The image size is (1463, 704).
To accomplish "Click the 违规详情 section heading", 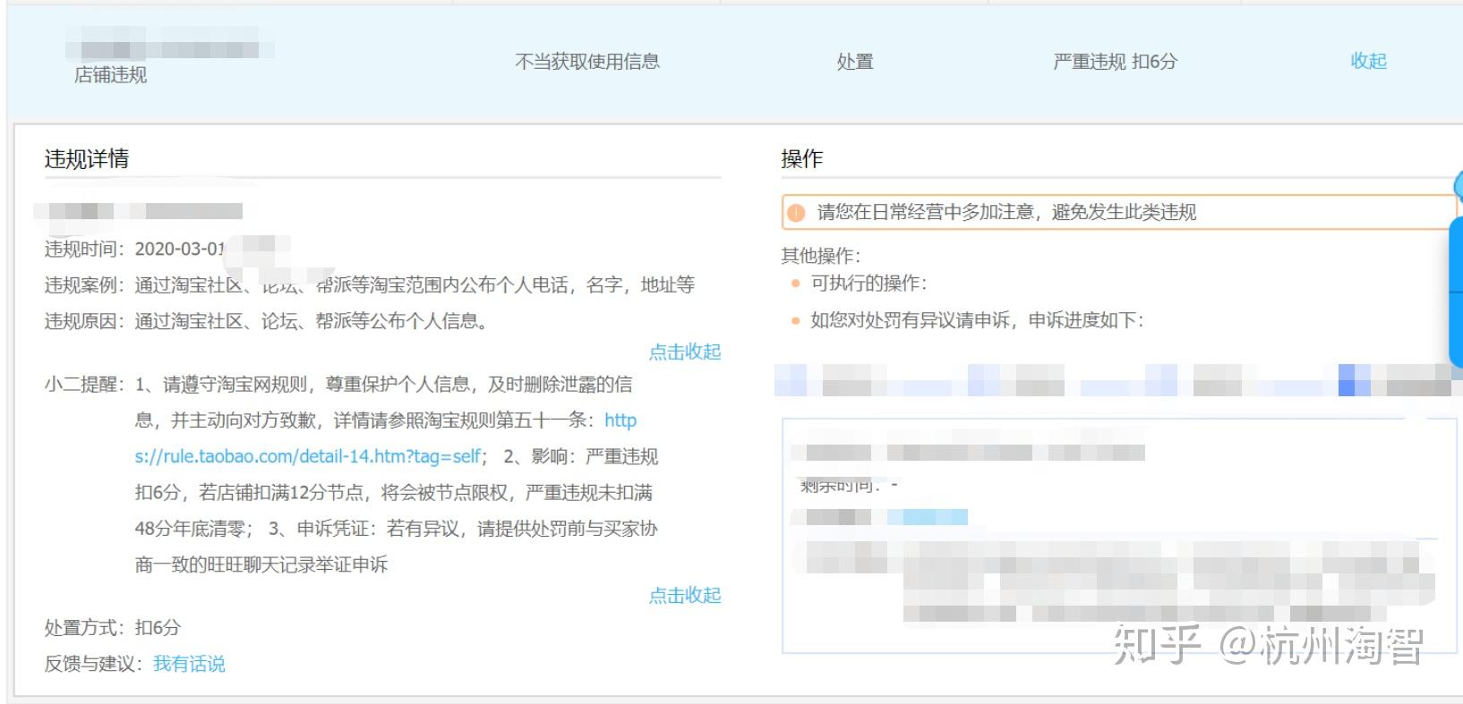I will [x=87, y=159].
